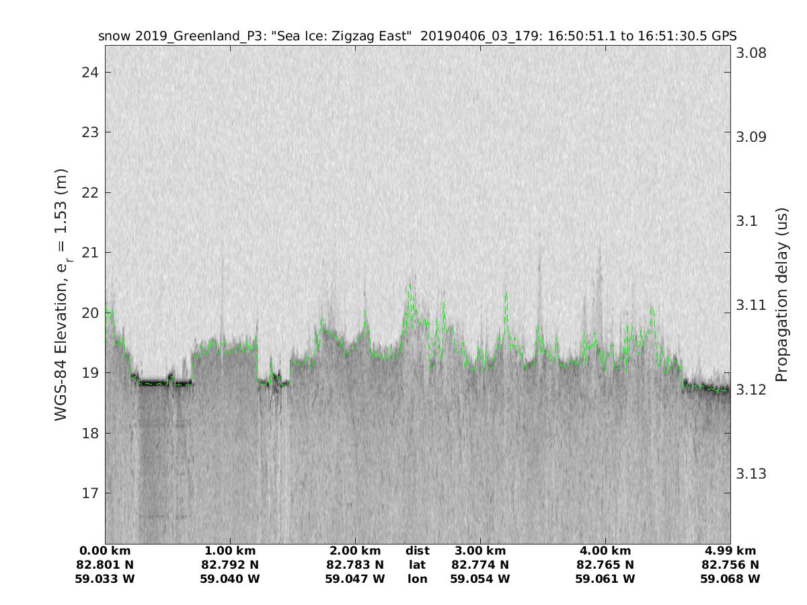Click the "59.047 W" longitude label
Viewport: 807px width, 605px height.
[355, 579]
